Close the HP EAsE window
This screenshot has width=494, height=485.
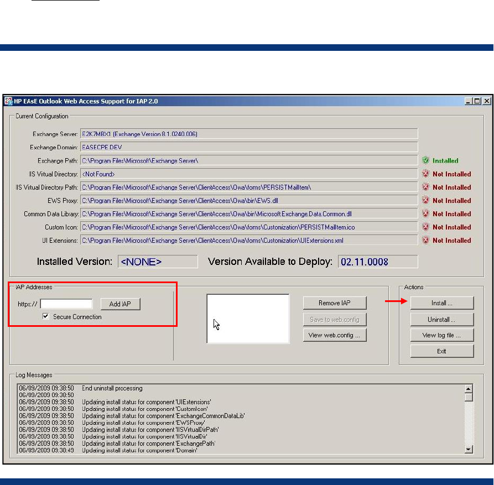pos(487,101)
